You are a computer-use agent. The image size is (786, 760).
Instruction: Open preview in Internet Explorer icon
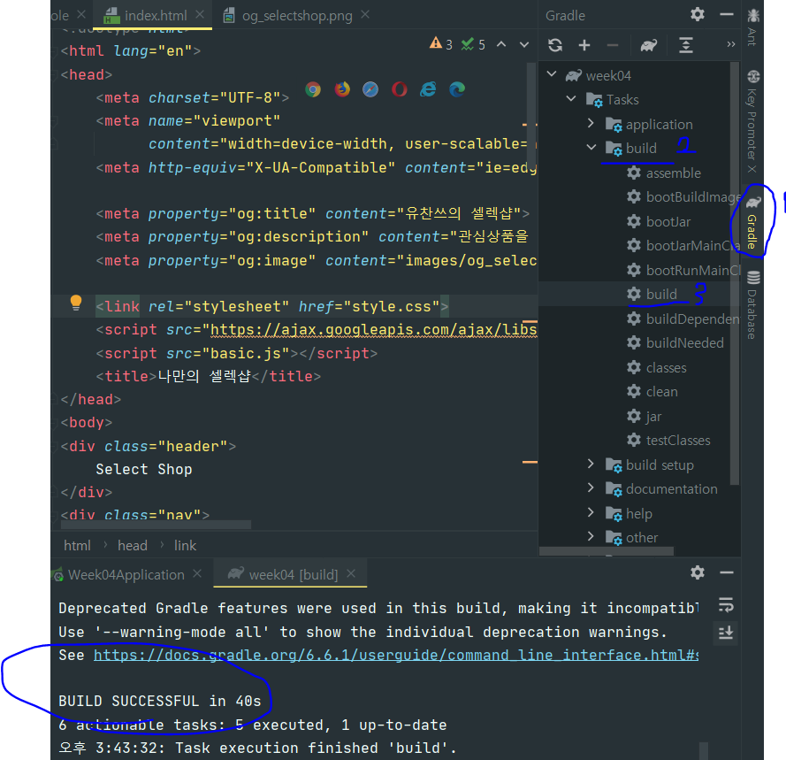click(428, 89)
